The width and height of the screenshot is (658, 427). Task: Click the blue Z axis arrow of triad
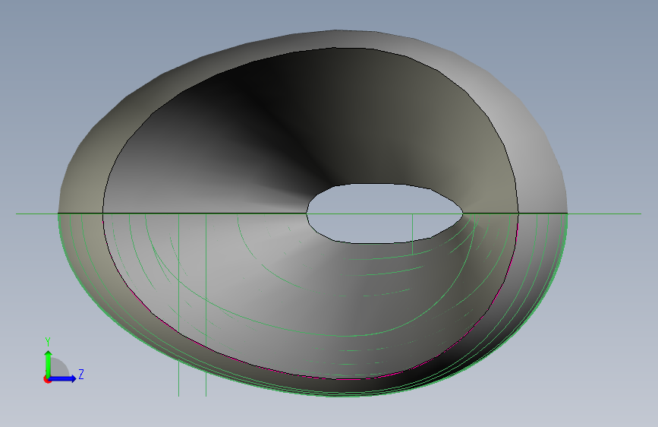pos(63,378)
